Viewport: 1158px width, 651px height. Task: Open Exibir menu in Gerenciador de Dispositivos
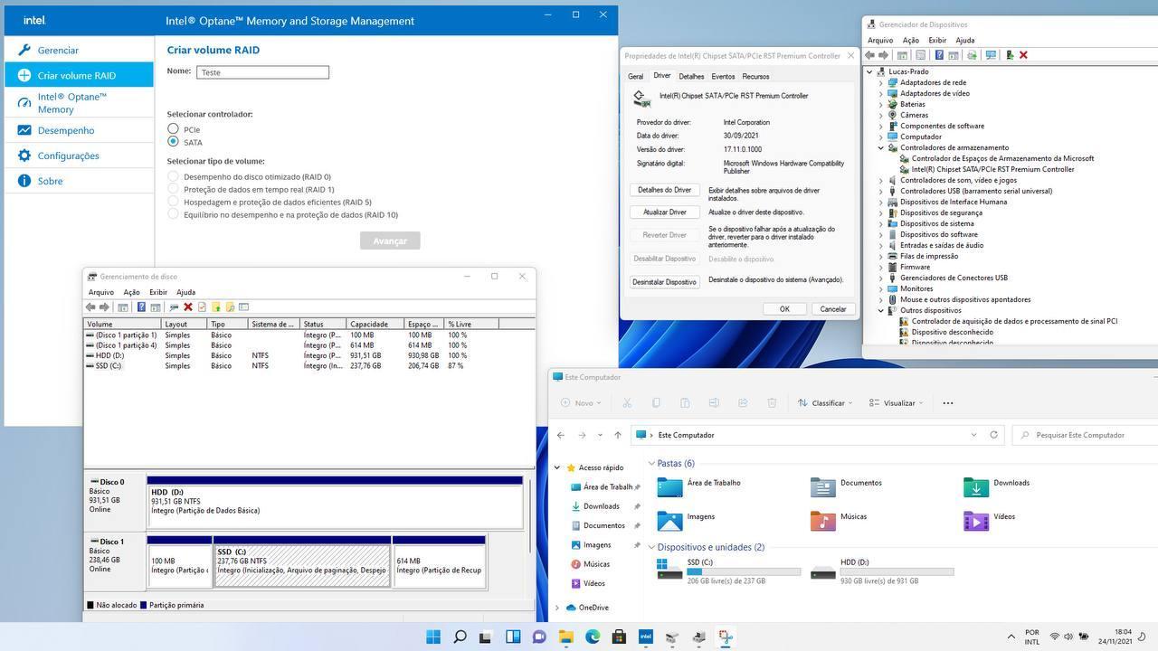point(937,40)
